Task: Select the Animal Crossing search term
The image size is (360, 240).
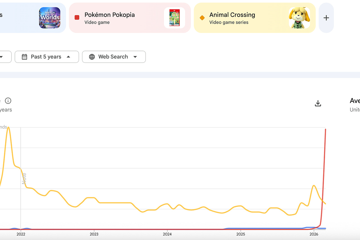Action: [255, 18]
